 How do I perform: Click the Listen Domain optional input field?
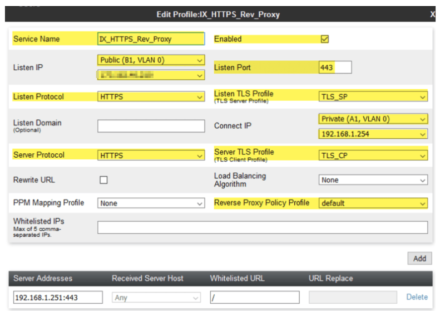coord(151,126)
